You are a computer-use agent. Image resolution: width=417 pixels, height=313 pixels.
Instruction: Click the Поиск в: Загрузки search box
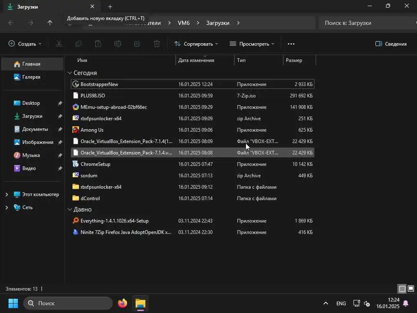pyautogui.click(x=367, y=23)
